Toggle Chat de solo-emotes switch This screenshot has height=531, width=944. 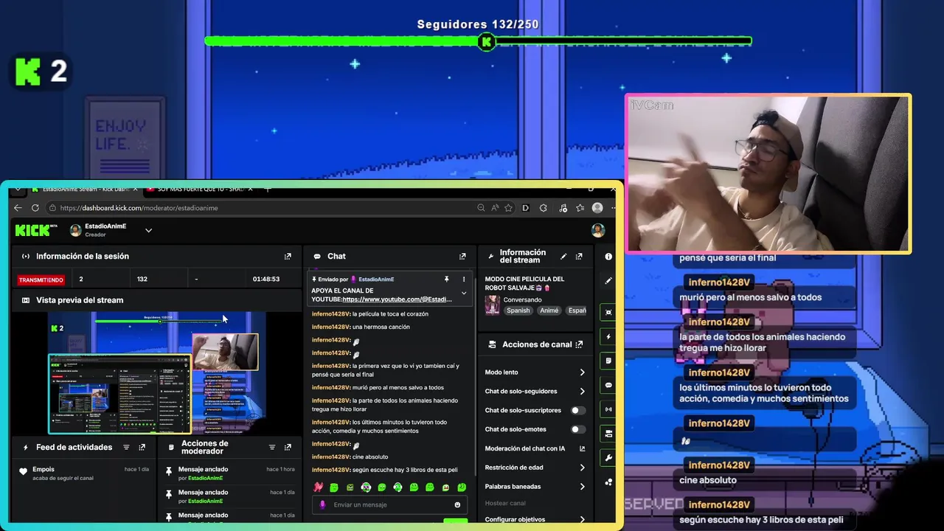pyautogui.click(x=578, y=429)
